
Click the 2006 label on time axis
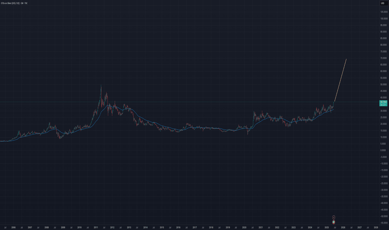[13, 227]
